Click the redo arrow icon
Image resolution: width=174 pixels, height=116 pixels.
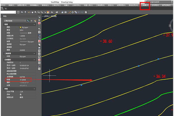pos(56,12)
